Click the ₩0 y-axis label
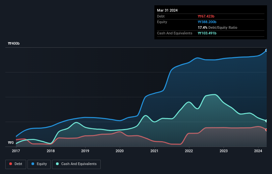Image resolution: width=272 pixels, height=174 pixels. [x=11, y=143]
